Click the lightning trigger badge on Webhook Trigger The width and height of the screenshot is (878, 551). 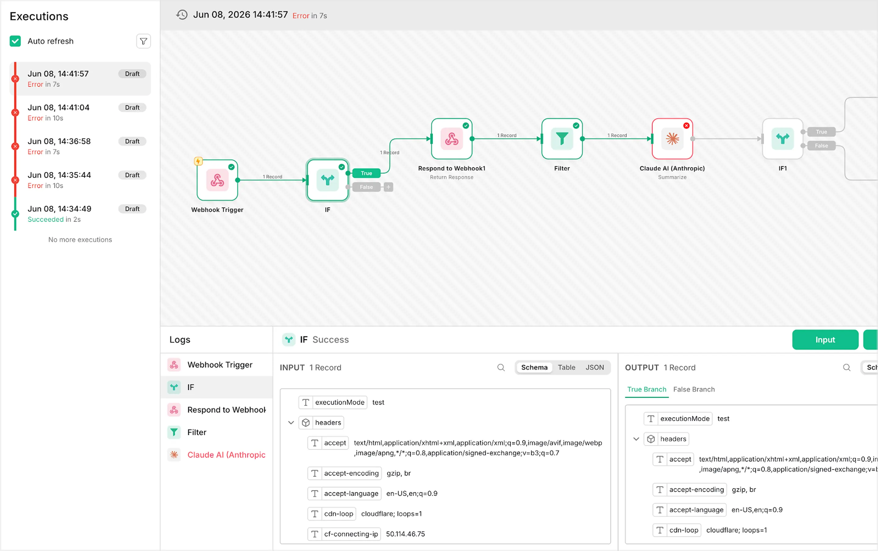click(198, 161)
